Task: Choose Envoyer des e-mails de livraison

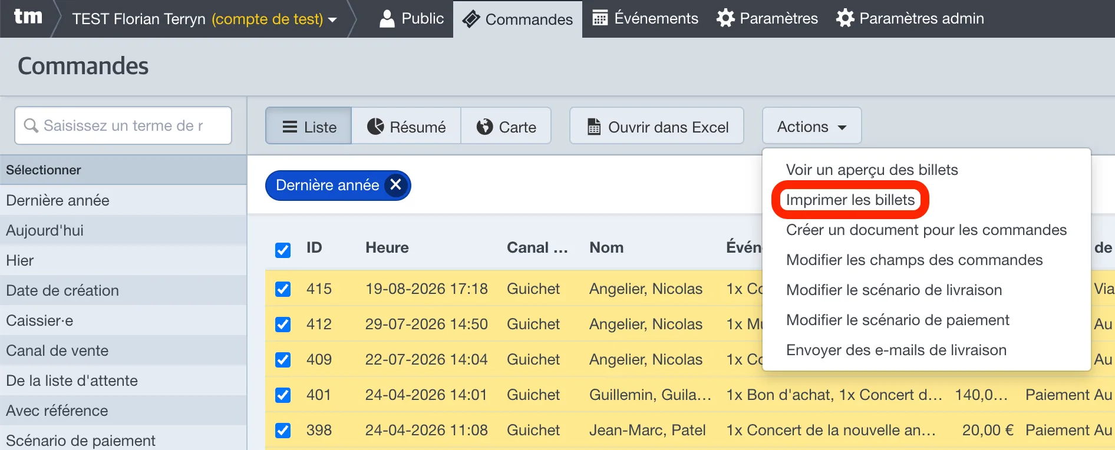Action: pyautogui.click(x=896, y=350)
